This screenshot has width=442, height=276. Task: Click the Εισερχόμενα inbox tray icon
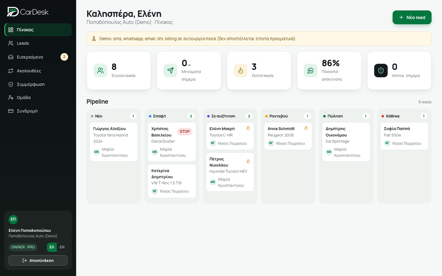click(x=11, y=57)
